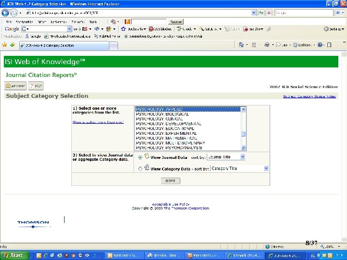347x260 pixels.
Task: Open the Tools gear icon in the command bar
Action: tap(295, 45)
